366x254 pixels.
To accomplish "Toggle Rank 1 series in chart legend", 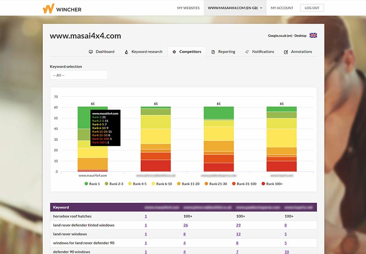I will click(x=92, y=184).
